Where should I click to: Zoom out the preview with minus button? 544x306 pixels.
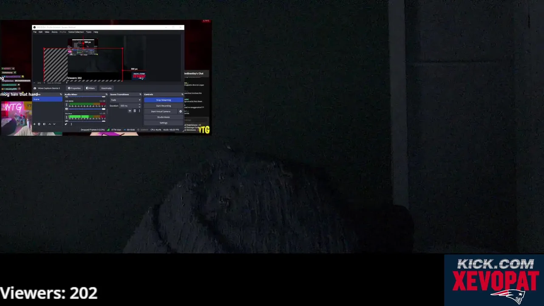coord(34,83)
